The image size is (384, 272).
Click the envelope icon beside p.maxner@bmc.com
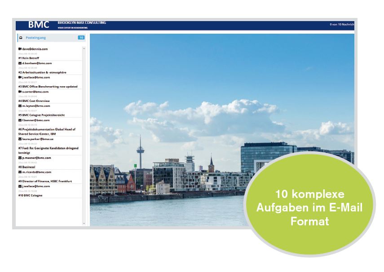coord(20,158)
